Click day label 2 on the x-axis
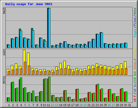 coord(13,105)
